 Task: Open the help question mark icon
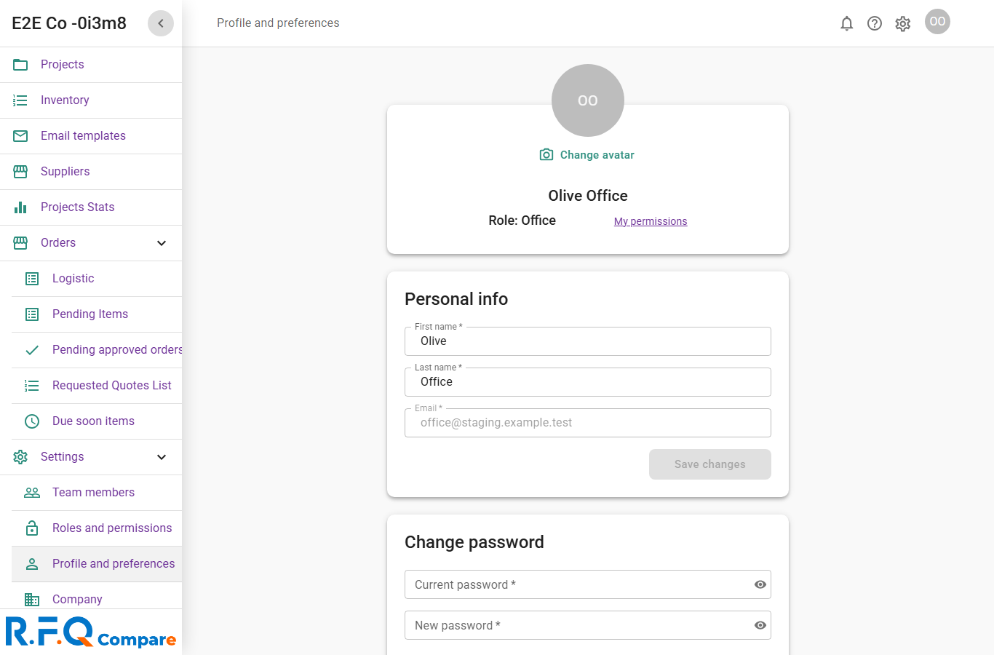click(875, 23)
